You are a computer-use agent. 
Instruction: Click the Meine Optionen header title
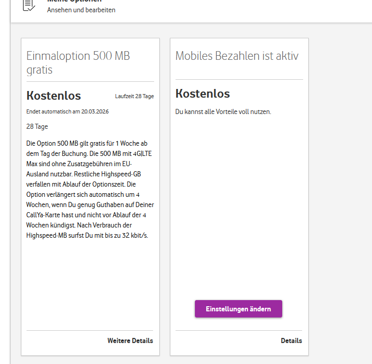click(75, 1)
